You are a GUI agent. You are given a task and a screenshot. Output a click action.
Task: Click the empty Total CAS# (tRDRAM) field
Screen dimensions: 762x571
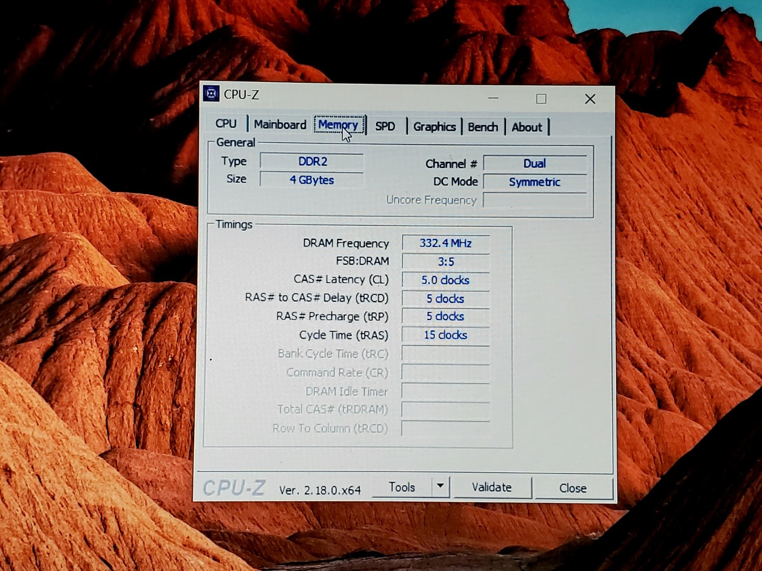[x=446, y=409]
